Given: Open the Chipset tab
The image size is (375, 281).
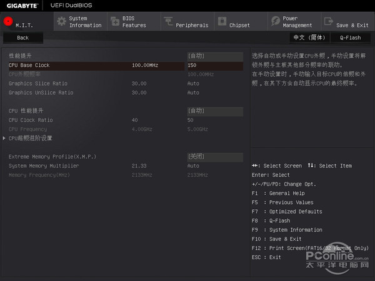Looking at the screenshot, I should (241, 21).
